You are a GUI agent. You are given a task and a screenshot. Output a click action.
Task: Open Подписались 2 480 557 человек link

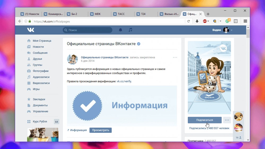[209, 128]
